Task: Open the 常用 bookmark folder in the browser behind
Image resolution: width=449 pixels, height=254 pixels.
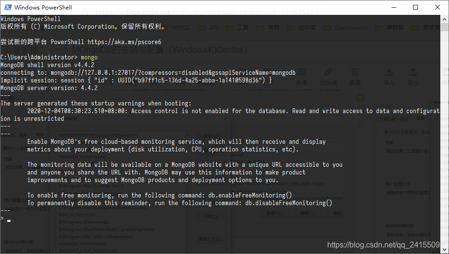Action: 268,28
